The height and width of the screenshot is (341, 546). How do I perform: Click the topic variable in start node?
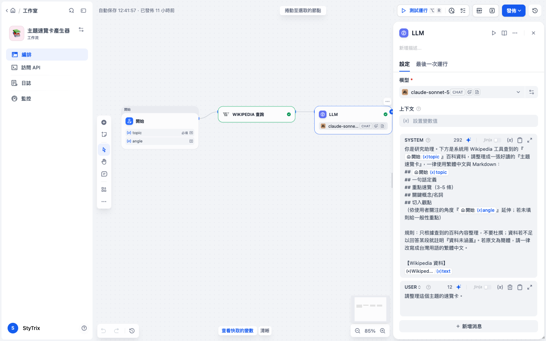(160, 133)
